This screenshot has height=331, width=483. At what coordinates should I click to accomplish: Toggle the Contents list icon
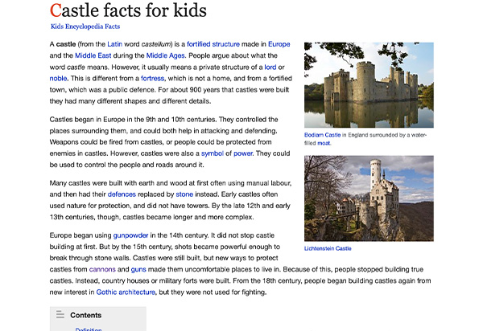[x=60, y=315]
